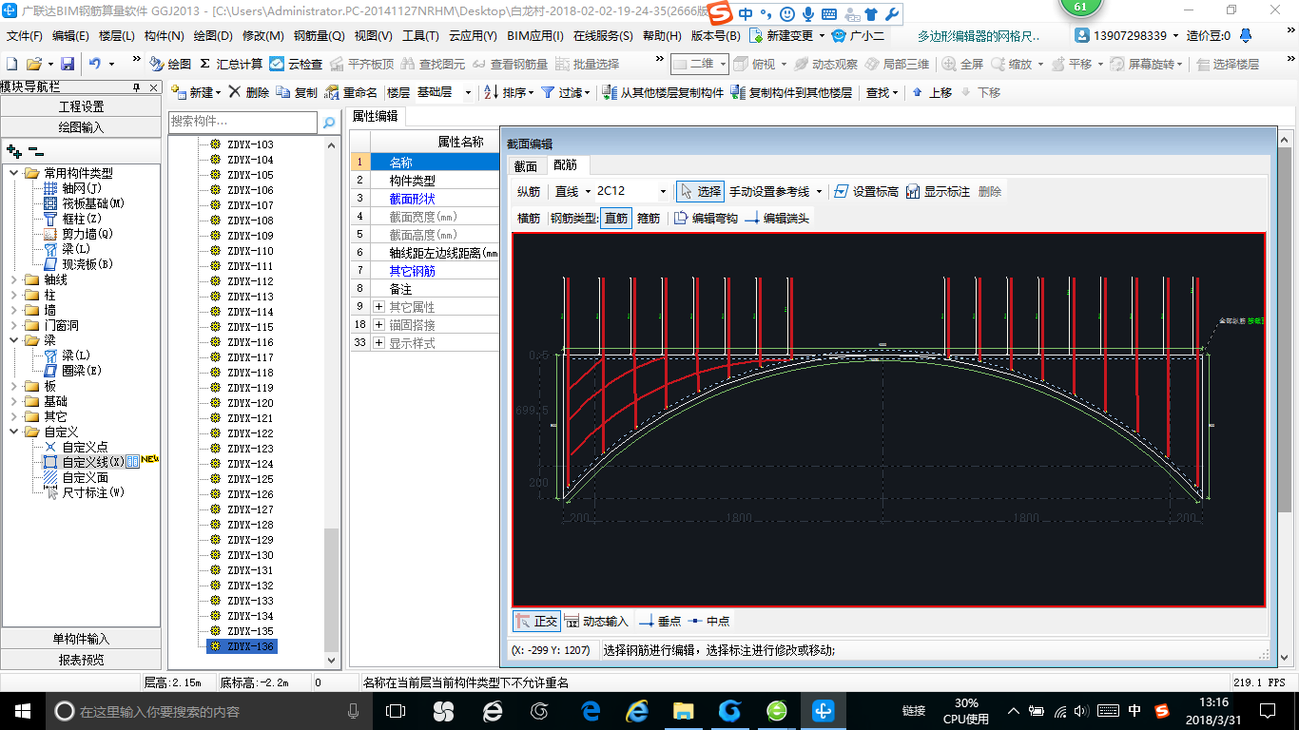The width and height of the screenshot is (1299, 730).
Task: Click 选择 cursor tool in section editor
Action: [700, 191]
